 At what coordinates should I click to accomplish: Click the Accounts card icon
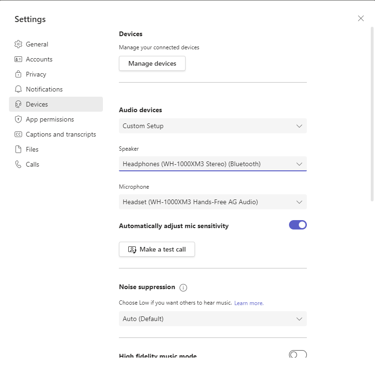pyautogui.click(x=18, y=59)
